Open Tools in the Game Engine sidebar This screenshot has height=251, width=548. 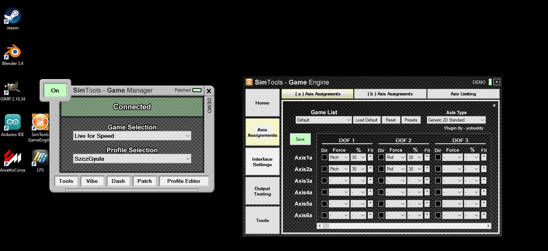point(262,220)
